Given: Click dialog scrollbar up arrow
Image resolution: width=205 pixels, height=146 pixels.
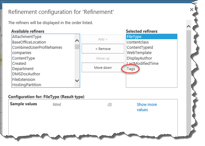Looking at the screenshot, I should pos(188,26).
